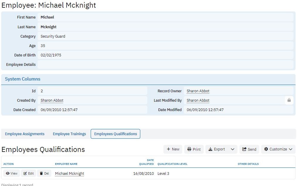Sort by Employee Name column header
Image resolution: width=297 pixels, height=186 pixels.
tap(66, 164)
